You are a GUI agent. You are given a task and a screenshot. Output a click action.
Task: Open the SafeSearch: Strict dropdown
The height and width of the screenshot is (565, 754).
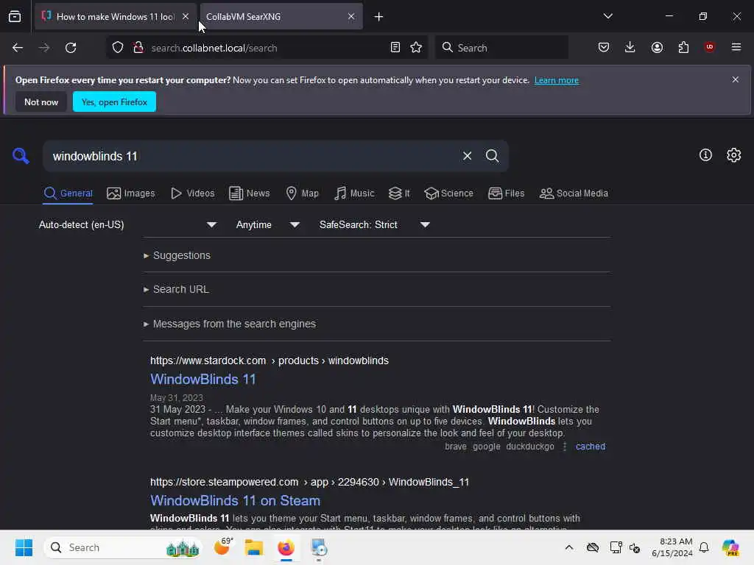pos(375,225)
